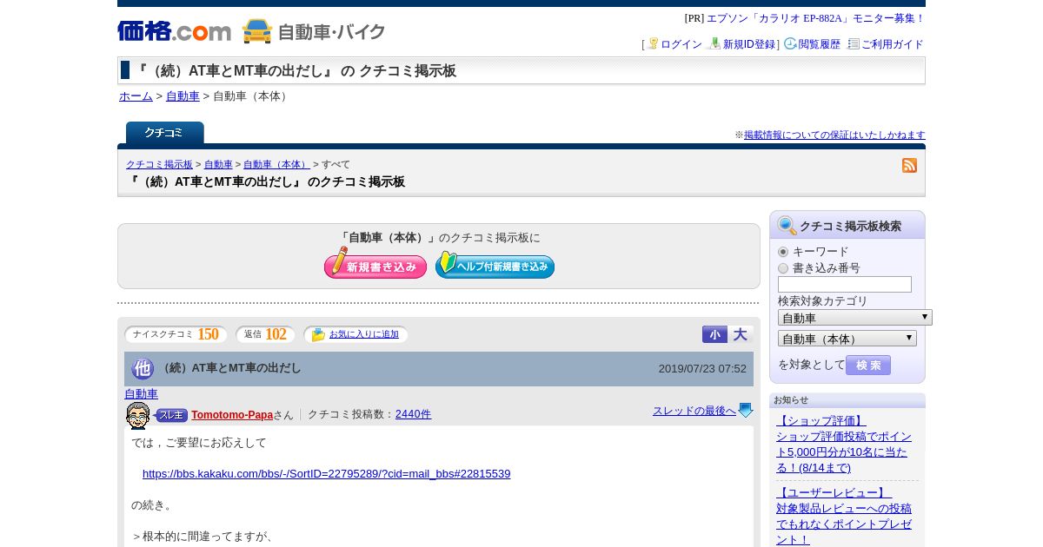Click クチコミ掲示板 breadcrumb link
Image resolution: width=1043 pixels, height=547 pixels.
(159, 164)
